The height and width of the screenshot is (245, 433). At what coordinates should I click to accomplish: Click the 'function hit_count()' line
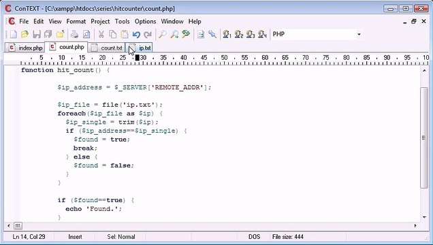65,70
